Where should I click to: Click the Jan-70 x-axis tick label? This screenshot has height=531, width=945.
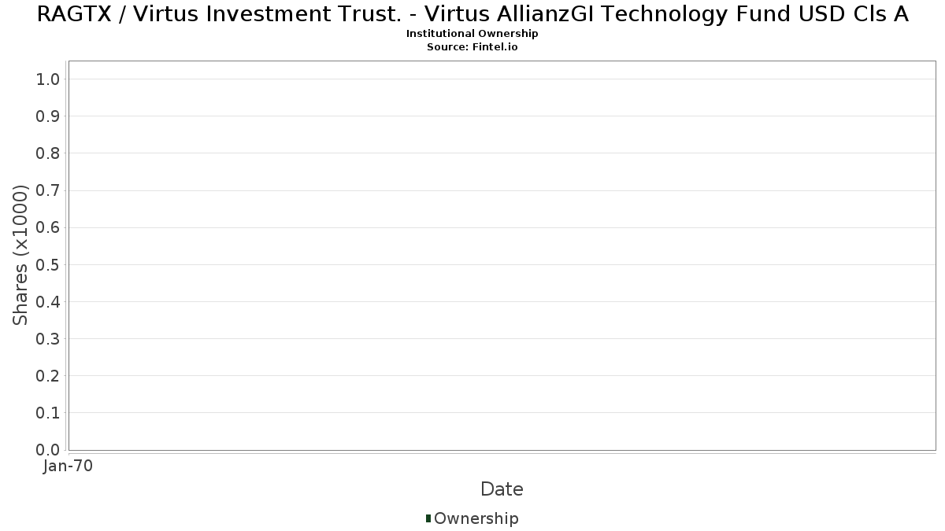pos(69,466)
